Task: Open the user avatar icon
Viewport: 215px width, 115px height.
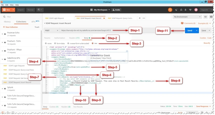Action: click(x=196, y=10)
